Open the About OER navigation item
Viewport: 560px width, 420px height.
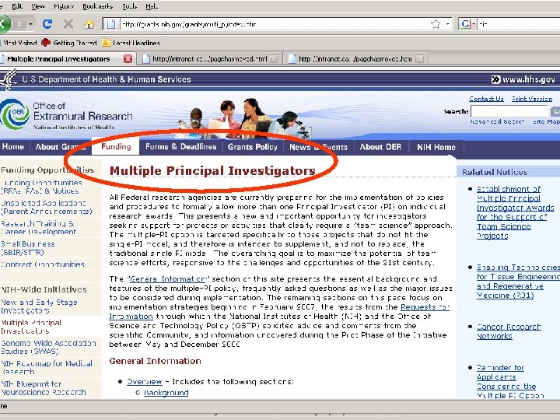(x=380, y=147)
